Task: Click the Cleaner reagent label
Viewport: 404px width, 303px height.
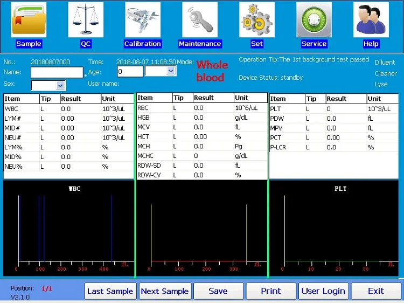Action: tap(386, 73)
